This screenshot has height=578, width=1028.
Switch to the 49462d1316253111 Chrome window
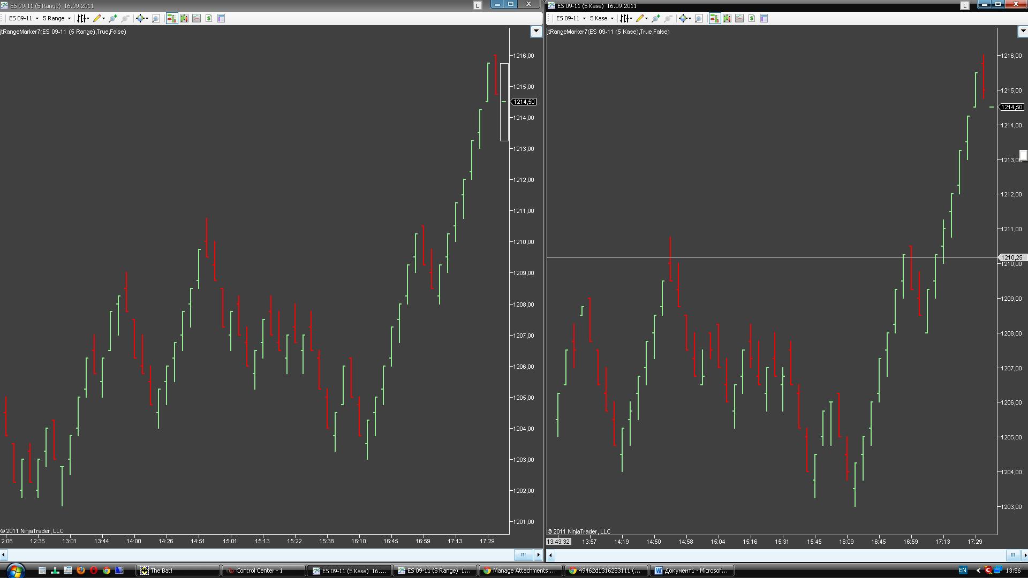(606, 571)
